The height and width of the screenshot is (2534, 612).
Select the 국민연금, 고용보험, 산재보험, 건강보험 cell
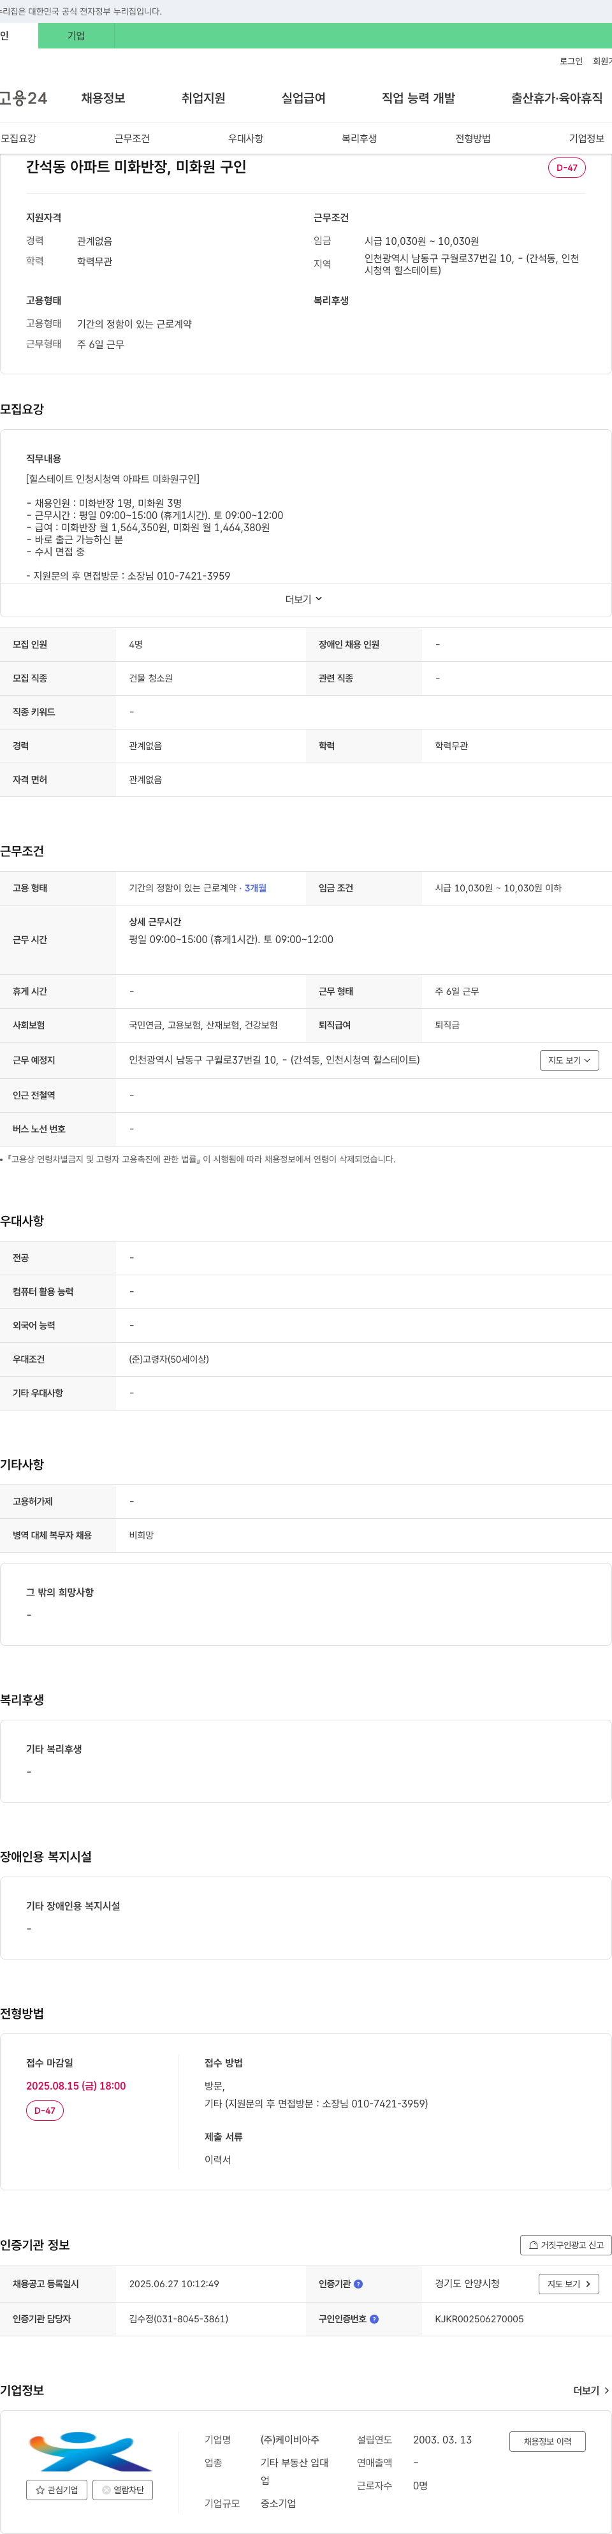point(203,1025)
